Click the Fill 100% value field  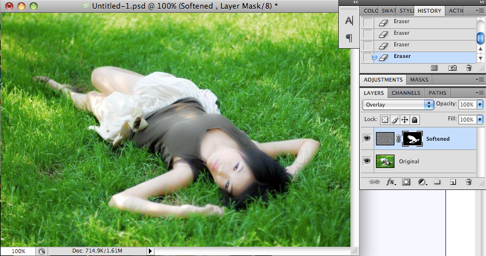pyautogui.click(x=467, y=119)
